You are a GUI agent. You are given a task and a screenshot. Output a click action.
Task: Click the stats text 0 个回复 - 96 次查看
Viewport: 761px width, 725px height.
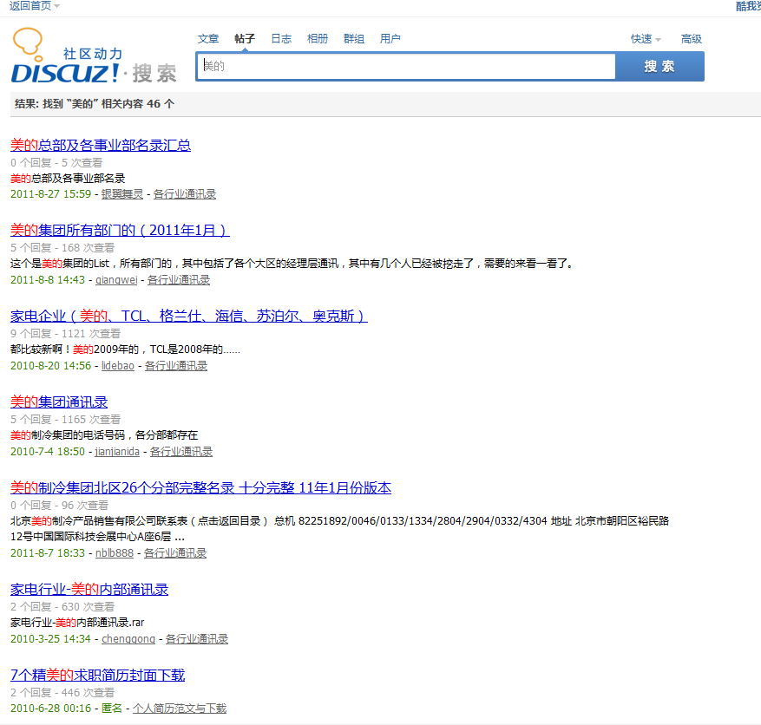pos(59,506)
